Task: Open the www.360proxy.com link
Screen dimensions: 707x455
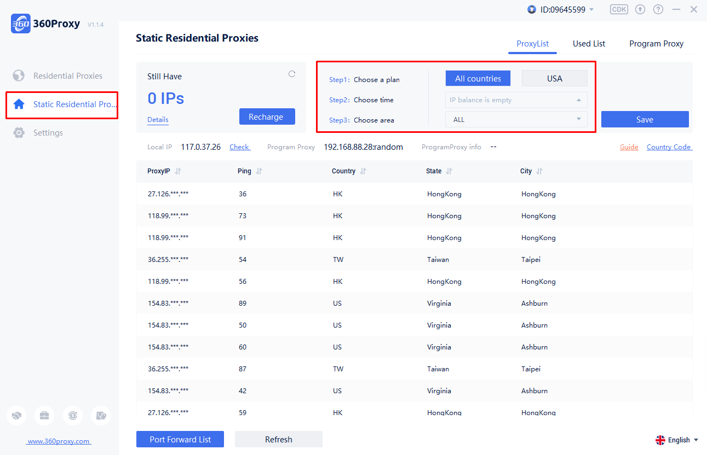Action: point(59,441)
